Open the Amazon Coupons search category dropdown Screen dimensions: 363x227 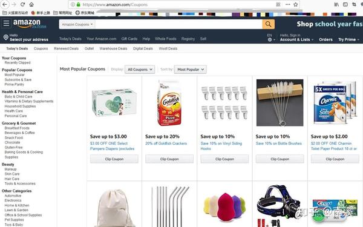(x=77, y=24)
